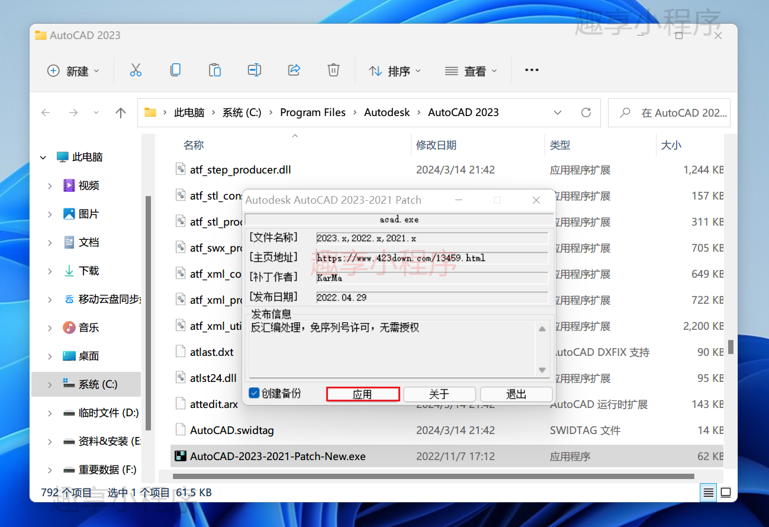Open the recent locations dropdown arrow

coord(96,113)
